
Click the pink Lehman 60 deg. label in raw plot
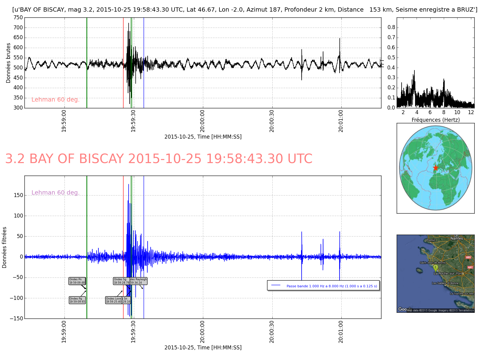tap(55, 100)
